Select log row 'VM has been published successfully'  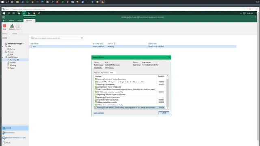[130, 105]
